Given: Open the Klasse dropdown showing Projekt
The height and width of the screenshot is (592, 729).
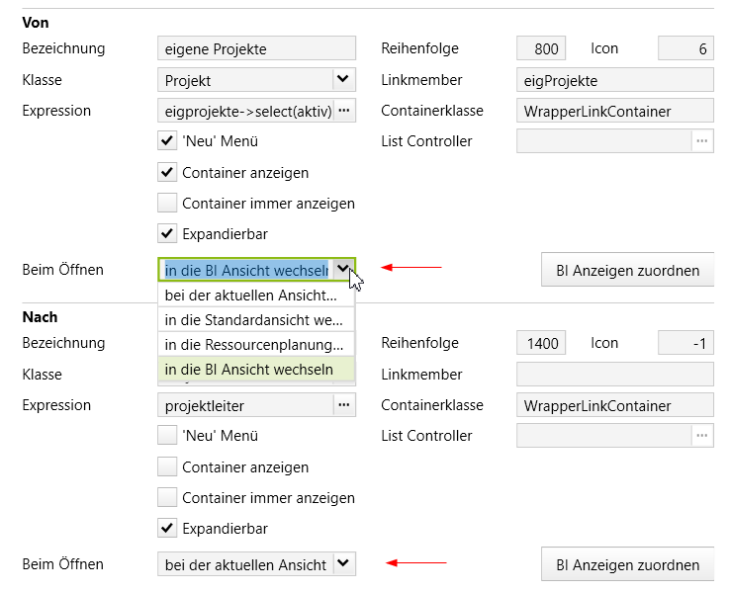Looking at the screenshot, I should [342, 79].
